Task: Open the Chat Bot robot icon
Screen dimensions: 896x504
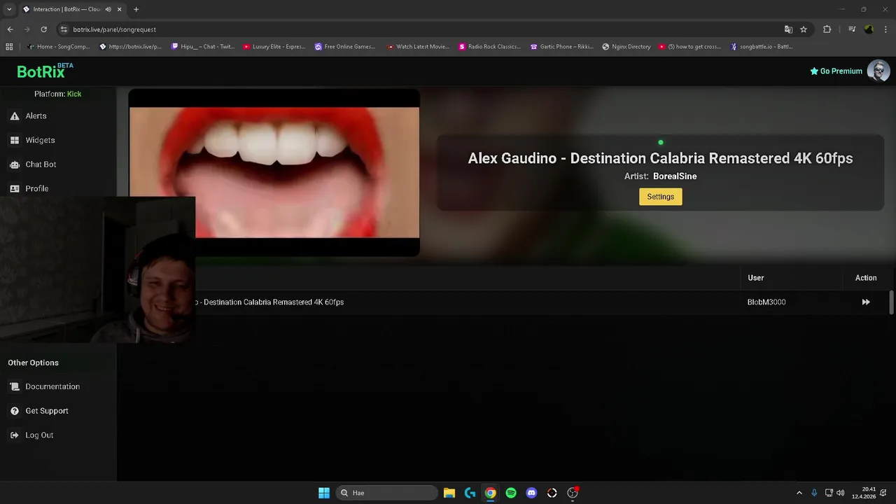Action: (15, 164)
